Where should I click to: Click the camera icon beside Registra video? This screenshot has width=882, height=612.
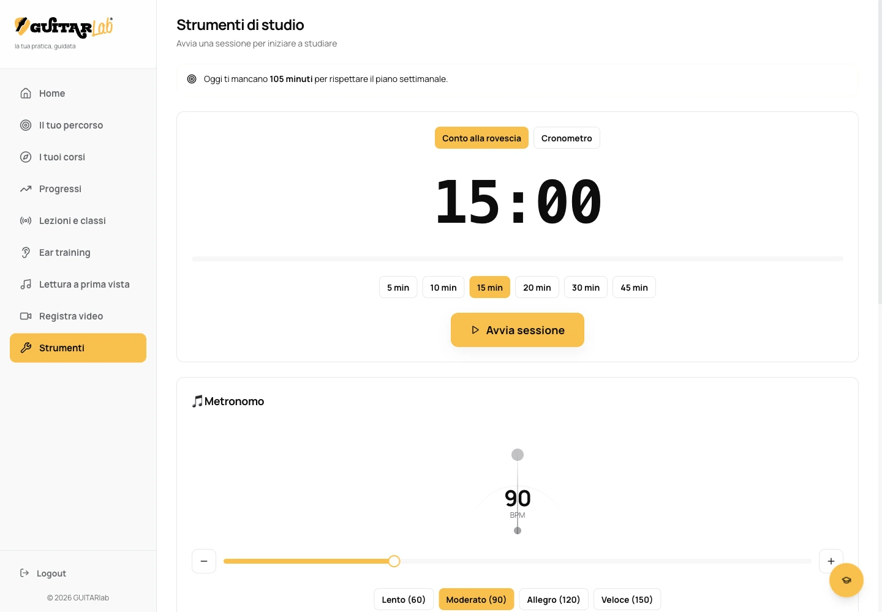coord(26,316)
